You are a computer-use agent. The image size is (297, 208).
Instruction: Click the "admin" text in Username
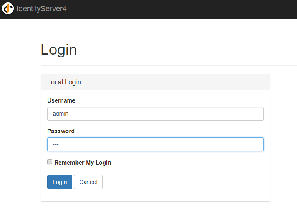coord(60,114)
